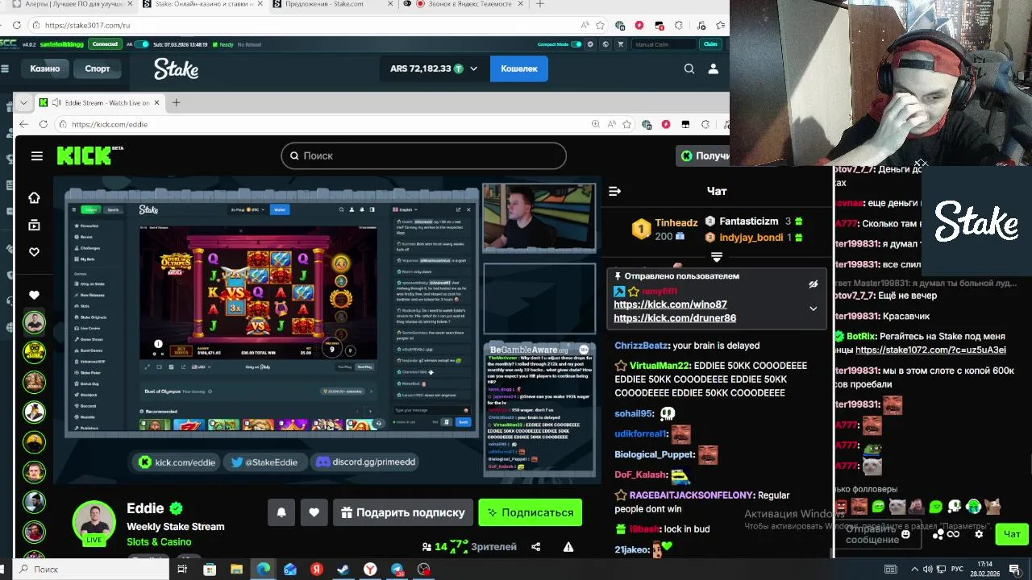Click the Stake search magnifier icon
1032x580 pixels.
point(689,69)
